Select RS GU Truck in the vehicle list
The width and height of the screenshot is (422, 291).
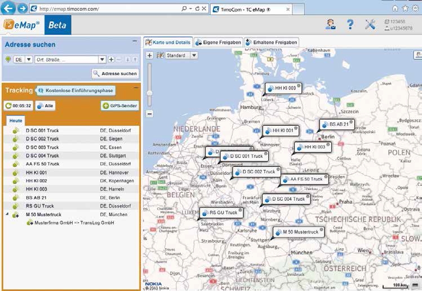click(72, 206)
